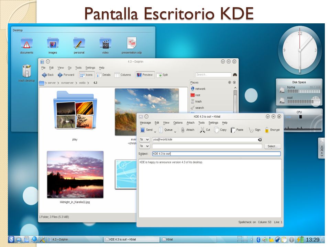Expand the Queue dropdown arrow
330x247 pixels.
click(175, 132)
